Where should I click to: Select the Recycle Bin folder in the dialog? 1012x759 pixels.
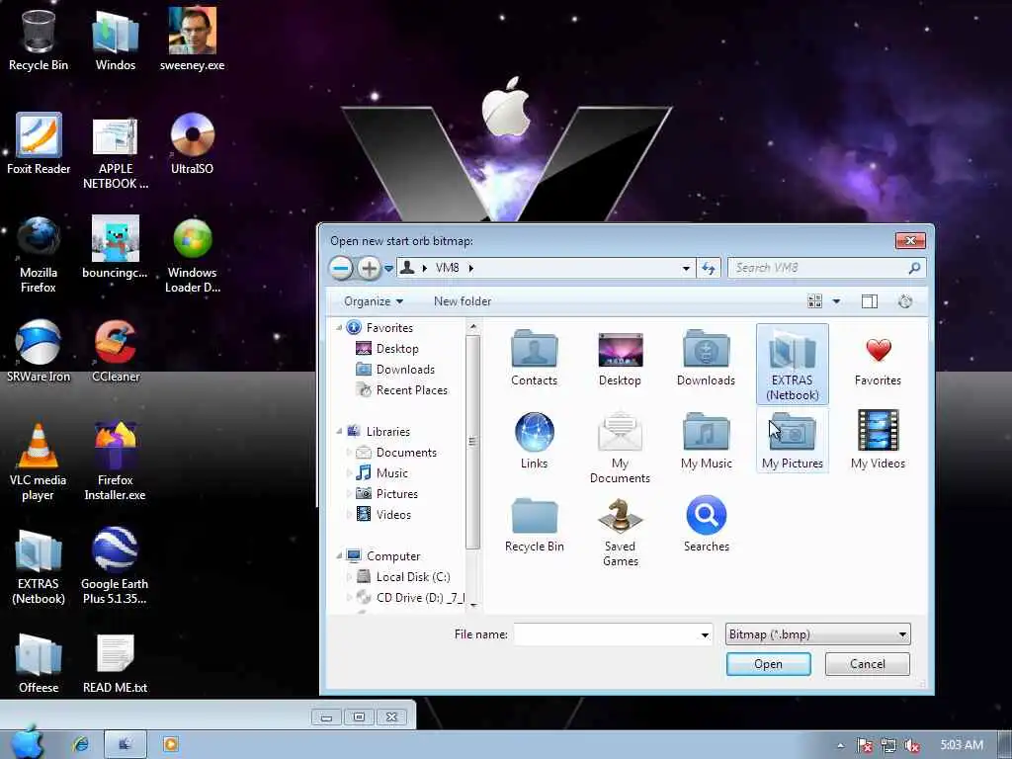coord(534,525)
